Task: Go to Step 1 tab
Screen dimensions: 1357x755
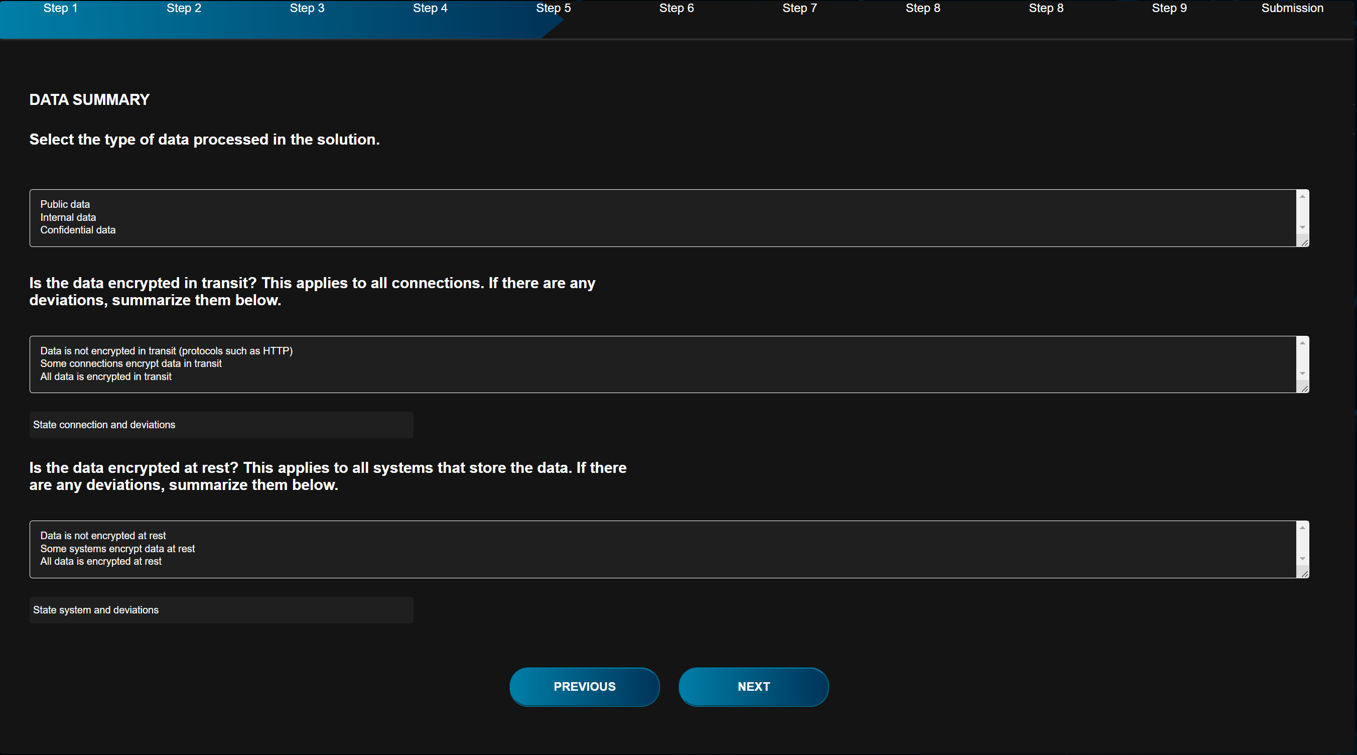Action: [61, 9]
